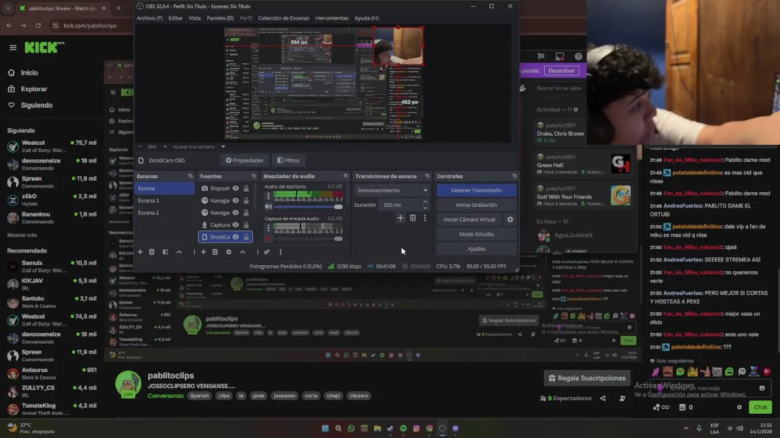Enable Modo Estudio
780x438 pixels.
[477, 234]
